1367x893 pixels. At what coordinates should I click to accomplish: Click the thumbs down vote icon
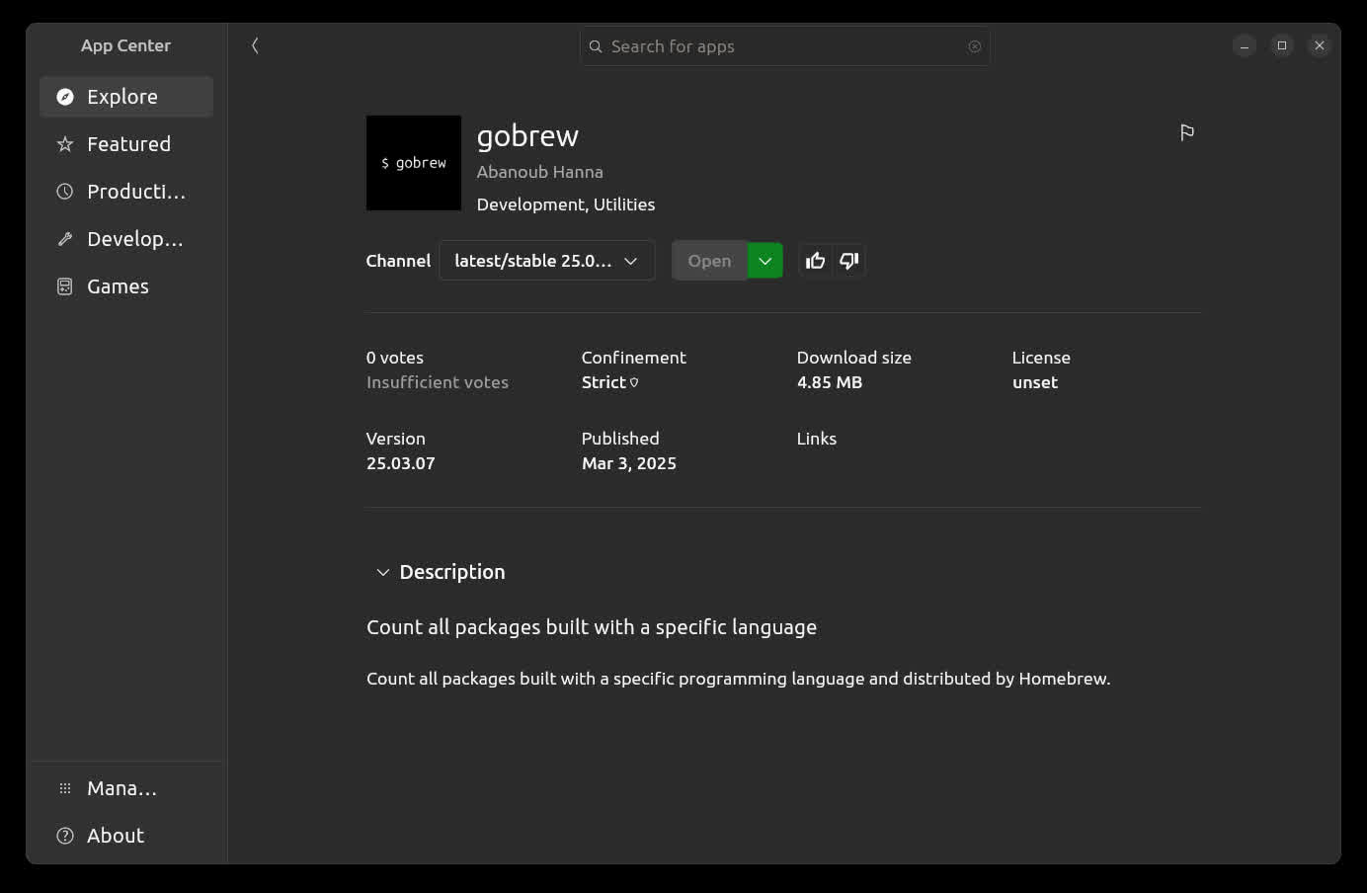(x=848, y=261)
